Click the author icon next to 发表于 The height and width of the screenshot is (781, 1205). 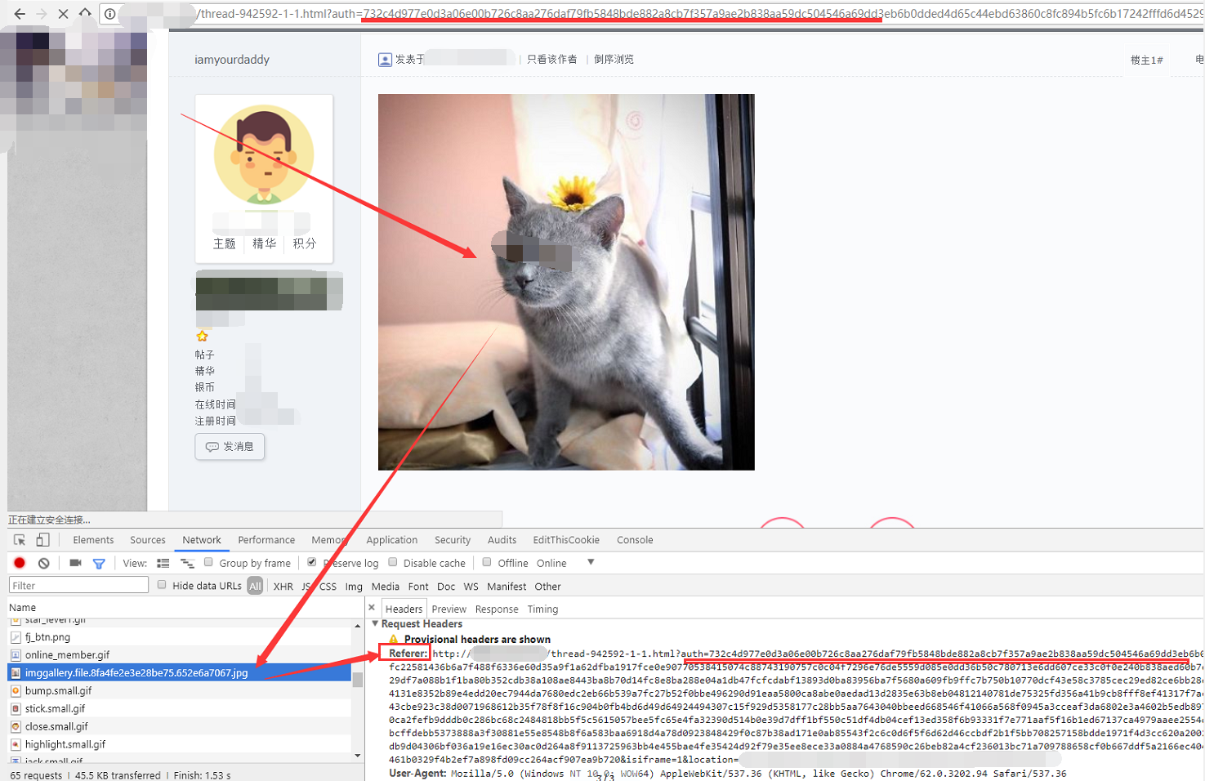click(x=385, y=60)
